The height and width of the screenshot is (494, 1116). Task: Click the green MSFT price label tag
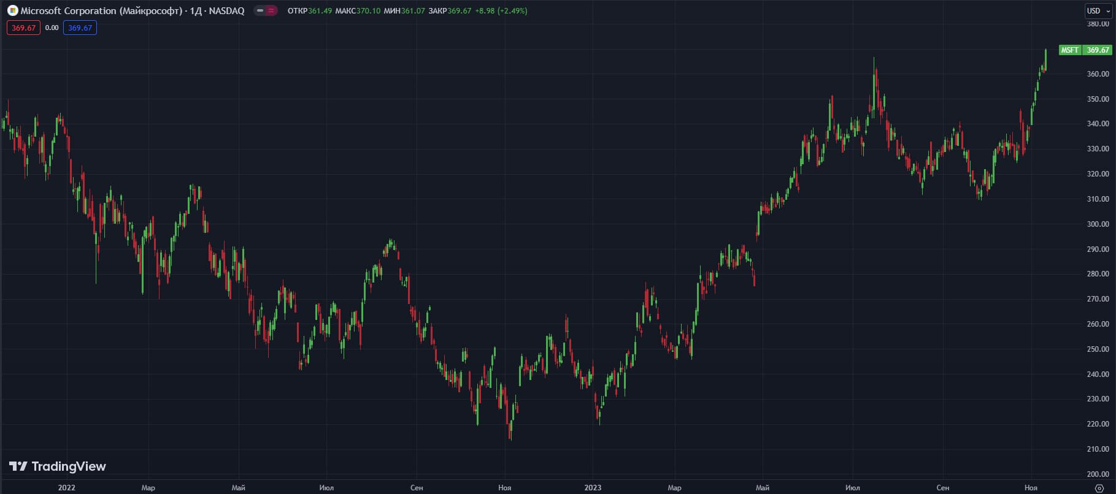[1070, 50]
